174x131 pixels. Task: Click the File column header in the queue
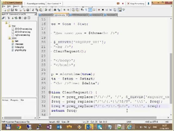[22, 100]
